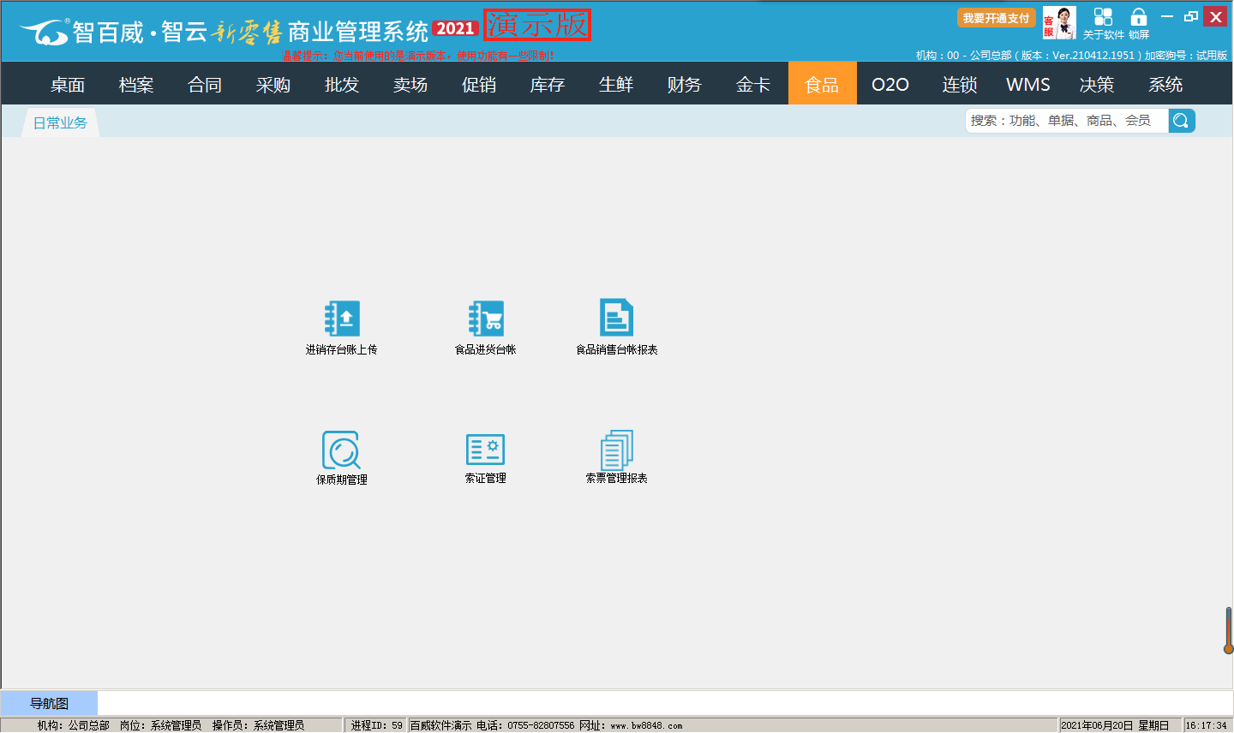Click the 导航图 button at bottom
This screenshot has width=1234, height=733.
point(49,704)
